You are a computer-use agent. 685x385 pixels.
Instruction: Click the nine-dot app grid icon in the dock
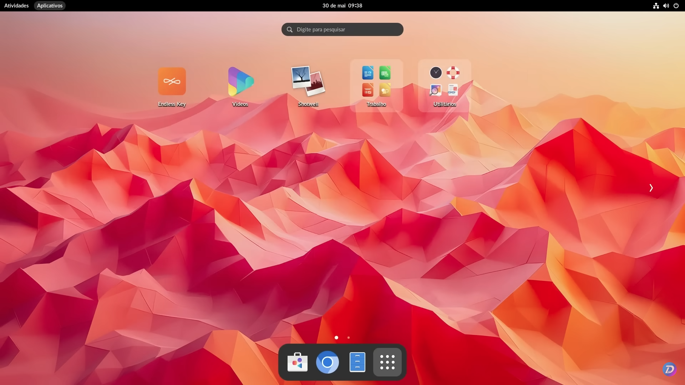[387, 362]
